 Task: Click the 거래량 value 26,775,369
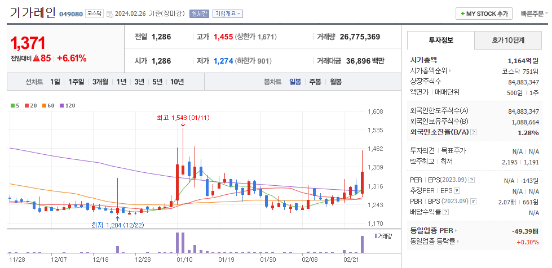[360, 37]
